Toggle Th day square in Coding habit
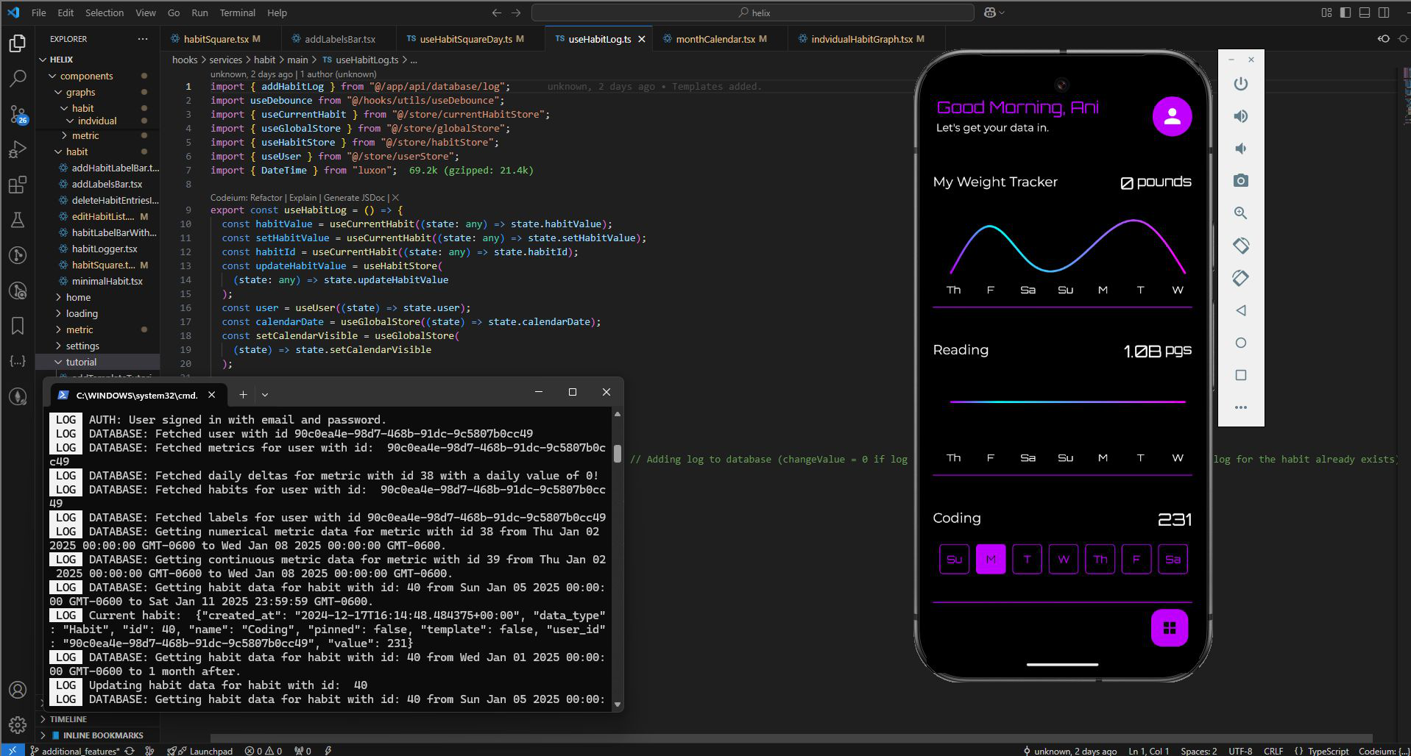Viewport: 1411px width, 756px height. pos(1100,560)
